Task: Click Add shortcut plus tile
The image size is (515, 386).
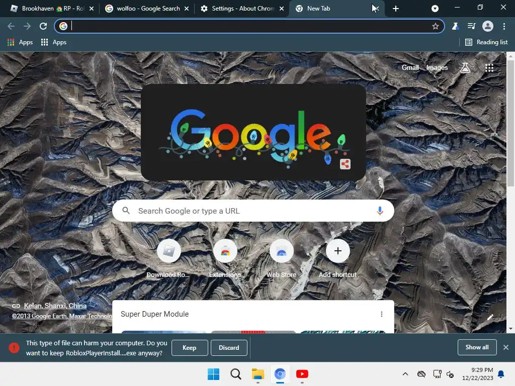Action: click(337, 259)
